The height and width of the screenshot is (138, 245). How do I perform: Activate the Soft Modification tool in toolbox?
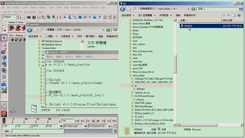point(4,84)
